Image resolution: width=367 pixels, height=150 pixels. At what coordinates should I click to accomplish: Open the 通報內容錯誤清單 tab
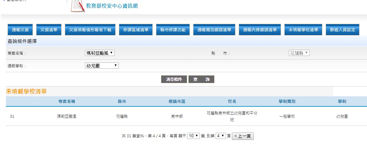[260, 30]
